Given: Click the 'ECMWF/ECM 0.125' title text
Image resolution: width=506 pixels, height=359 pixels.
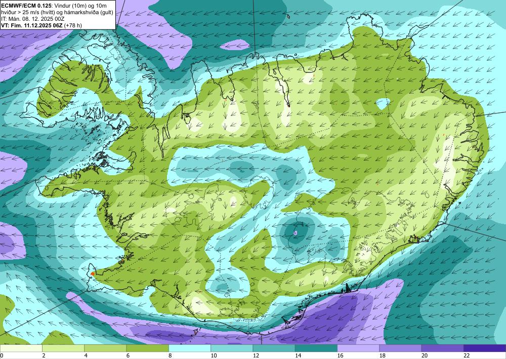Looking at the screenshot, I should 26,5.
